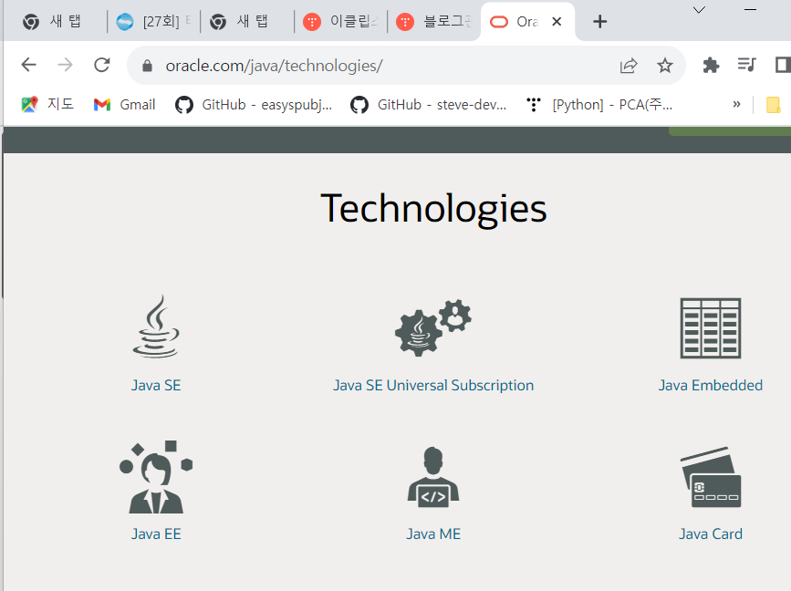
Task: Open the yellow bookmarks folder
Action: pos(773,105)
